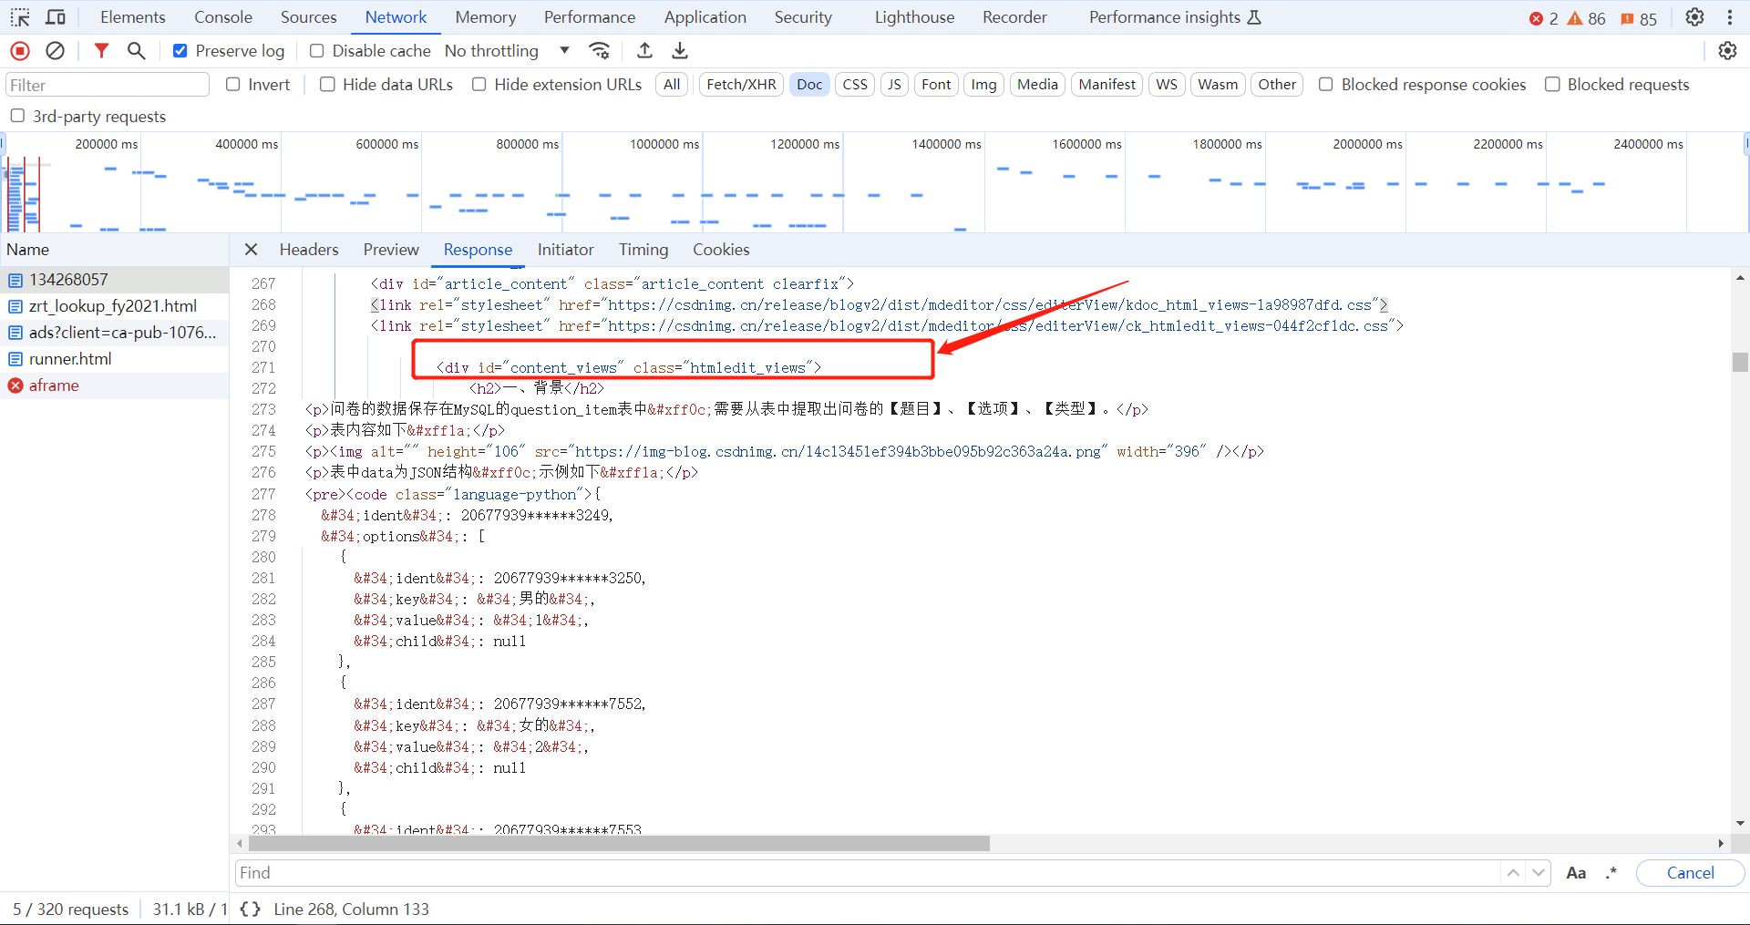Click the vertical scrollbar thumb of response
The height and width of the screenshot is (925, 1750).
[x=1740, y=362]
